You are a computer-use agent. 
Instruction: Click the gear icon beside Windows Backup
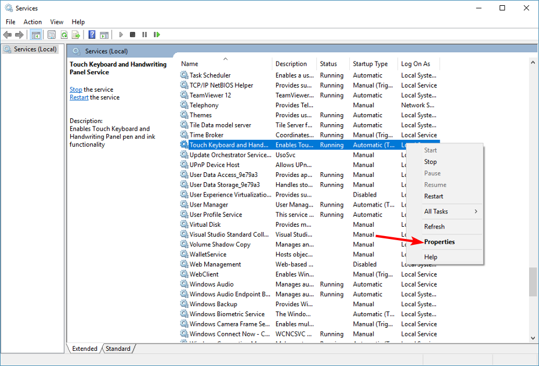(x=185, y=304)
